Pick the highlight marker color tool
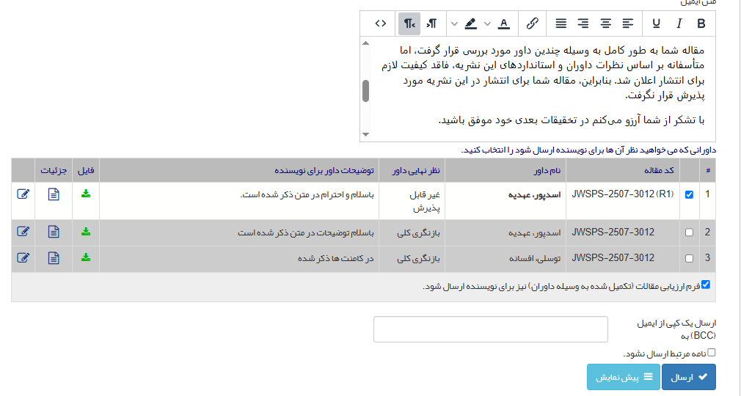Image resolution: width=741 pixels, height=396 pixels. point(470,23)
